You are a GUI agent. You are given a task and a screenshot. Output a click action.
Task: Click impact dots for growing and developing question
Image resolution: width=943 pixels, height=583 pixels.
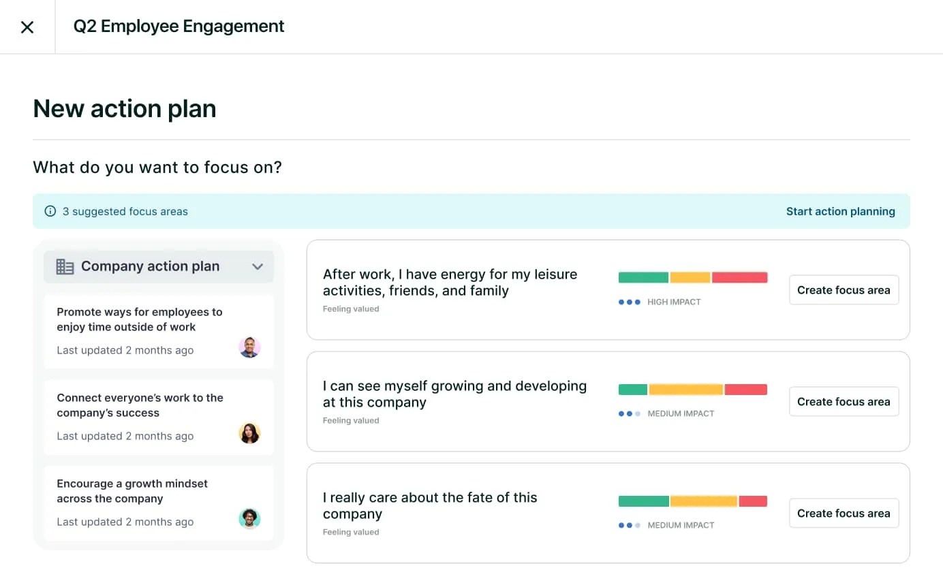630,413
